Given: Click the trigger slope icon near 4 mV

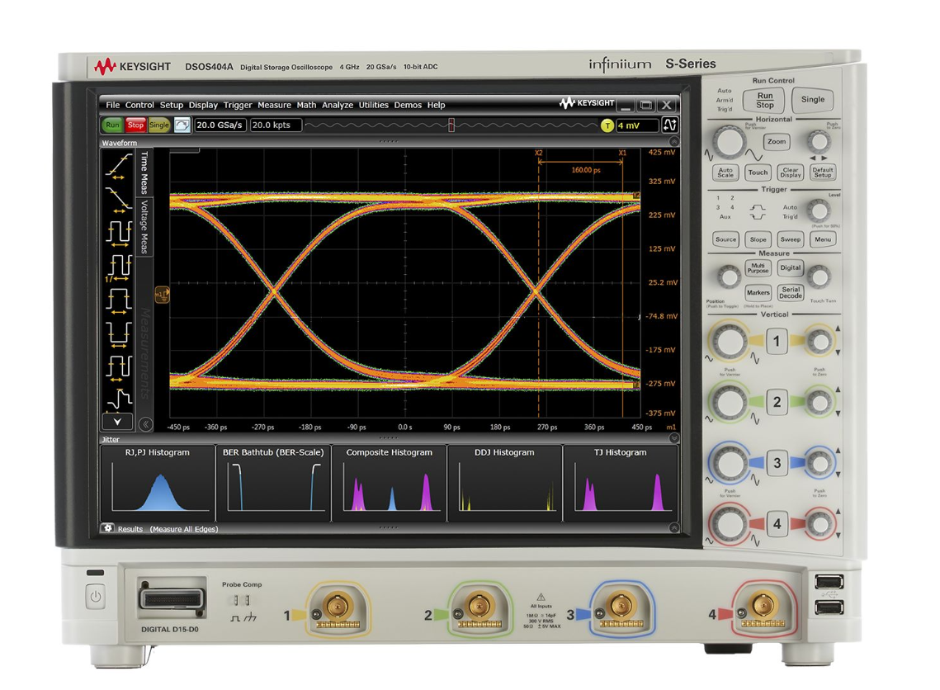Looking at the screenshot, I should [x=670, y=125].
